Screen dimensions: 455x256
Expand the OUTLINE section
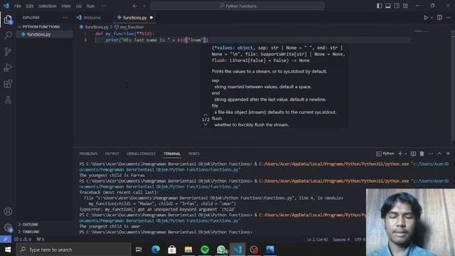[x=30, y=225]
